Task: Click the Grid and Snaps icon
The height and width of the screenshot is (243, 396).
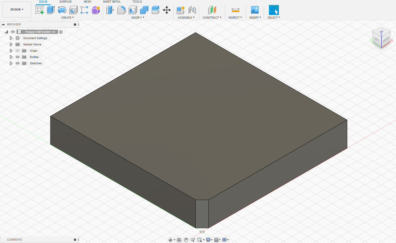Action: point(216,240)
